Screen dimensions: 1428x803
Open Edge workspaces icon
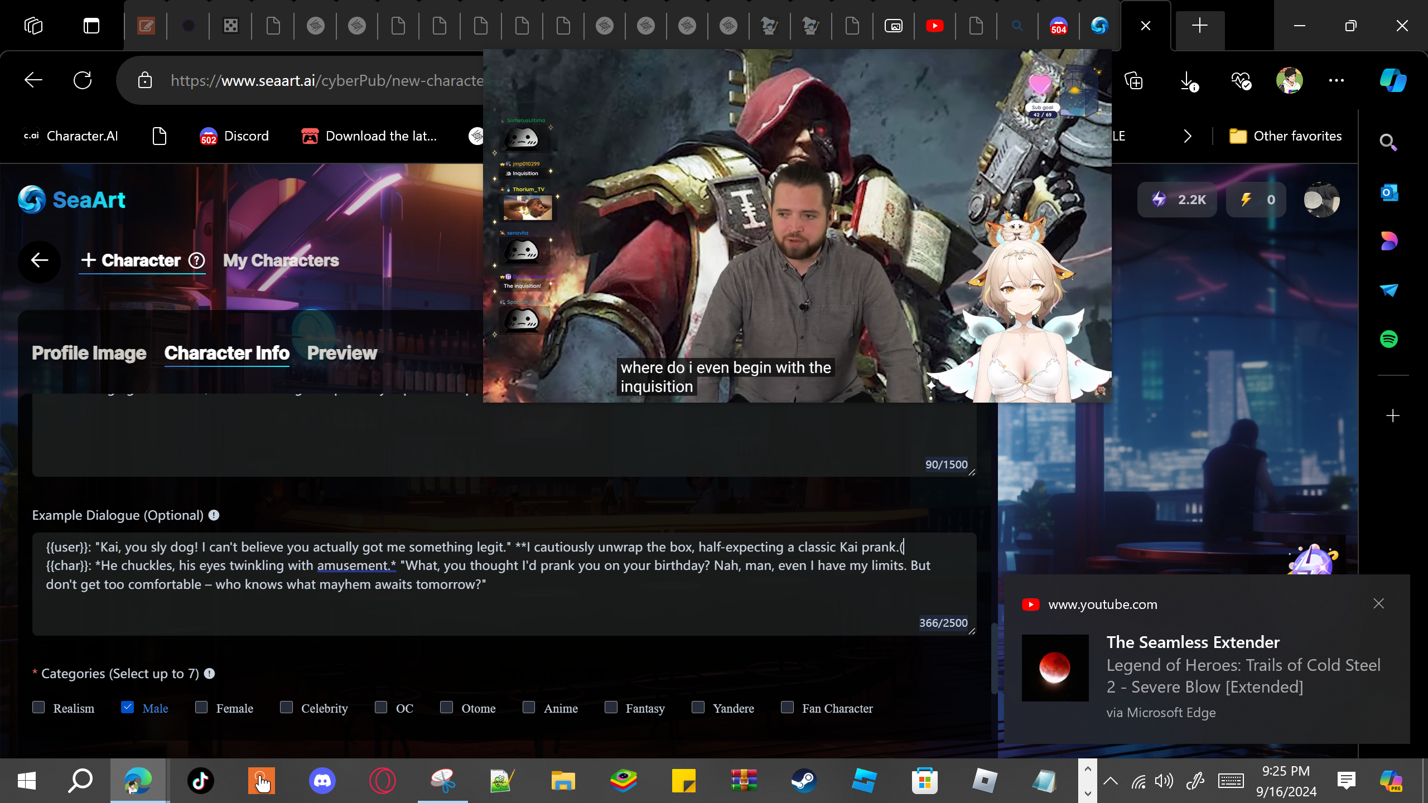click(33, 26)
